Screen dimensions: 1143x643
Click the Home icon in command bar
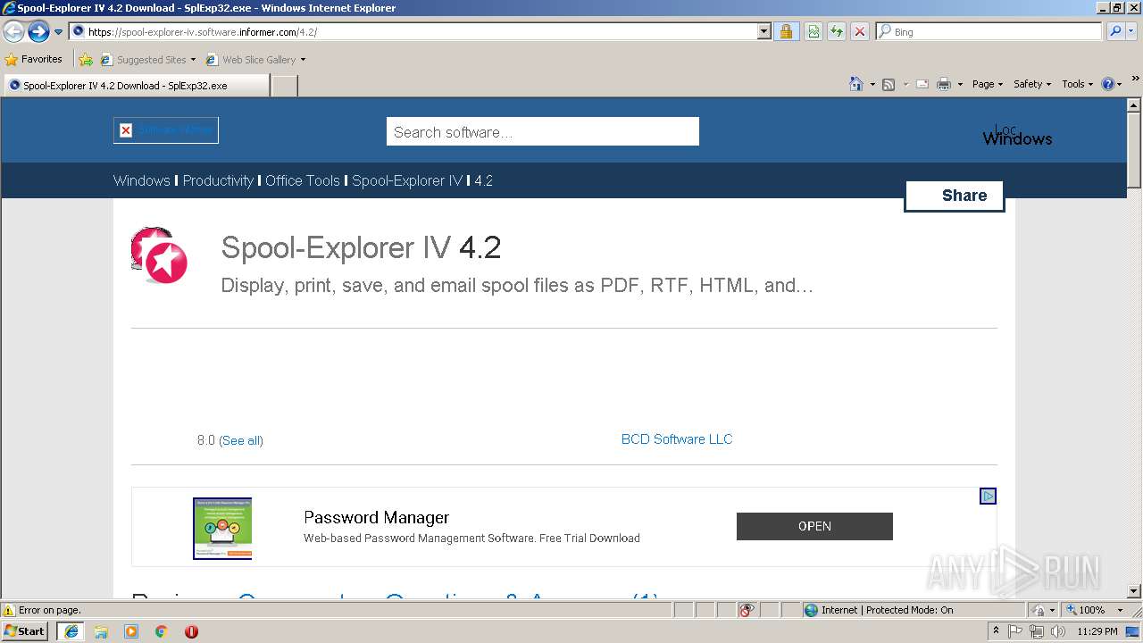856,84
